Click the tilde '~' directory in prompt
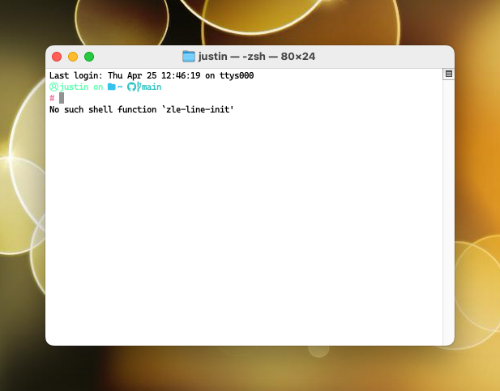The image size is (500, 391). [120, 87]
